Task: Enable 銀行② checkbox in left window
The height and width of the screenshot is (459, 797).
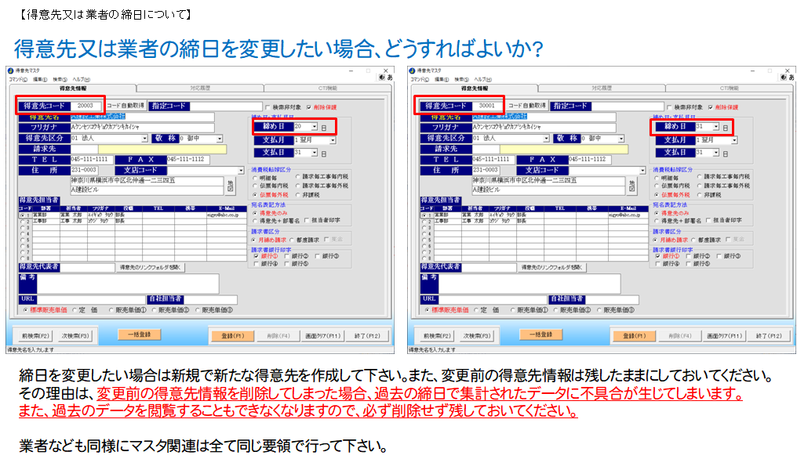Action: pyautogui.click(x=287, y=256)
